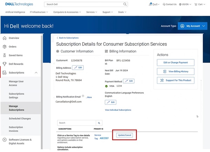Screen dimensions: 210x152
Task: Expand the IT Infrastructure menu
Action: pyautogui.click(x=40, y=12)
